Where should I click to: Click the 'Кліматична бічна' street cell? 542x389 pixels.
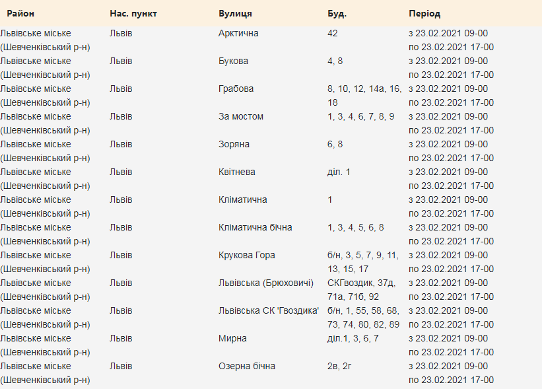click(x=255, y=227)
